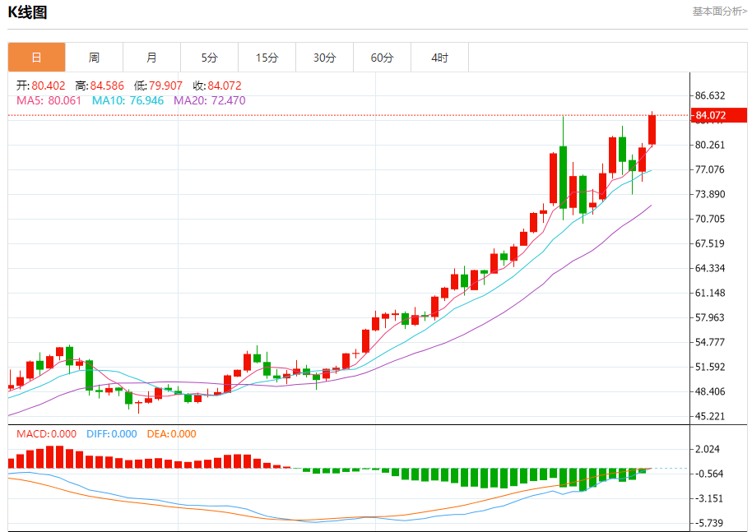The width and height of the screenshot is (752, 532).
Task: Click the MA5 indicator label
Action: pos(49,100)
